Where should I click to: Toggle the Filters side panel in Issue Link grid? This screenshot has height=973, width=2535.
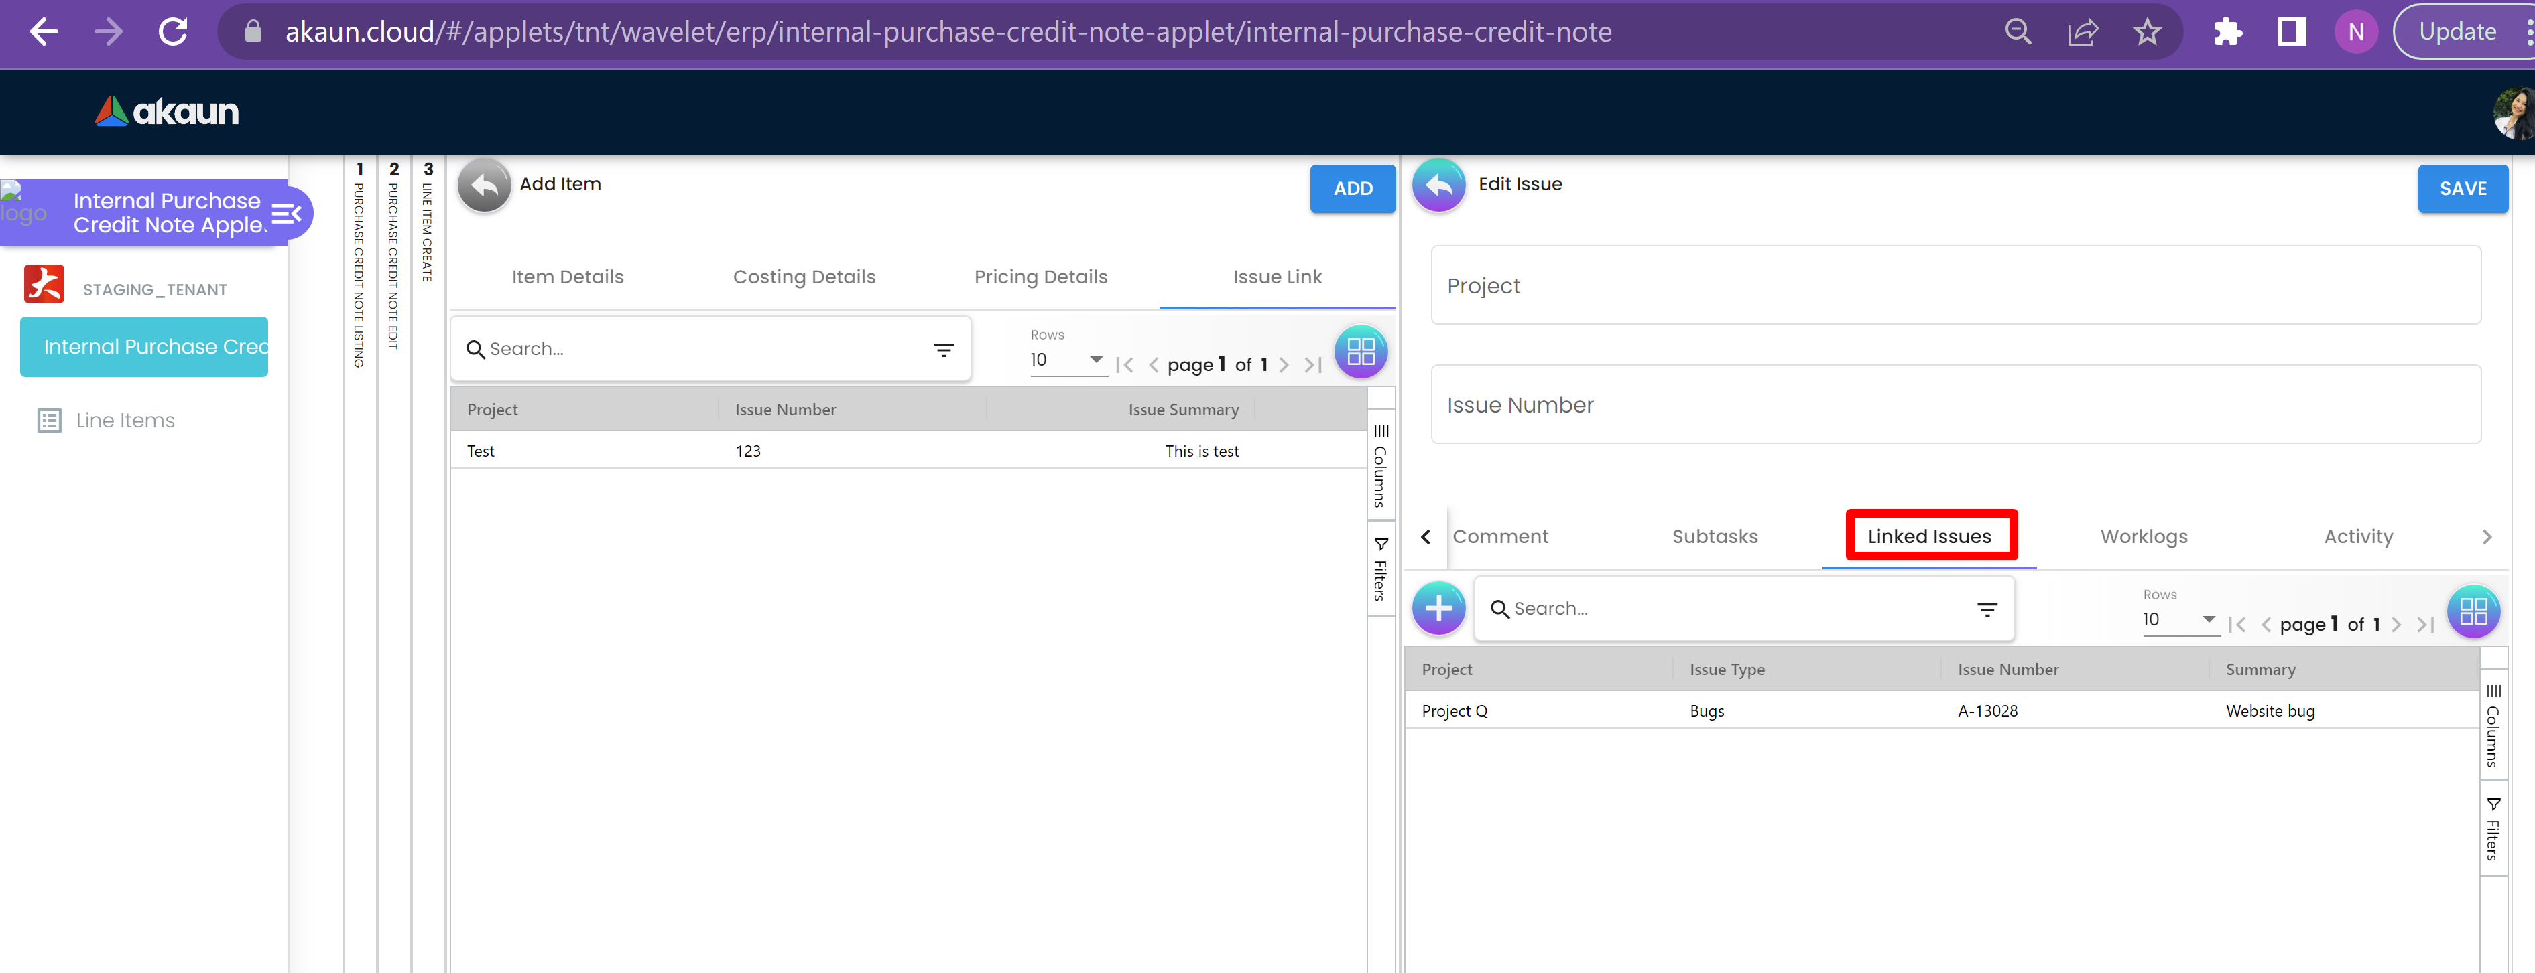tap(1381, 569)
